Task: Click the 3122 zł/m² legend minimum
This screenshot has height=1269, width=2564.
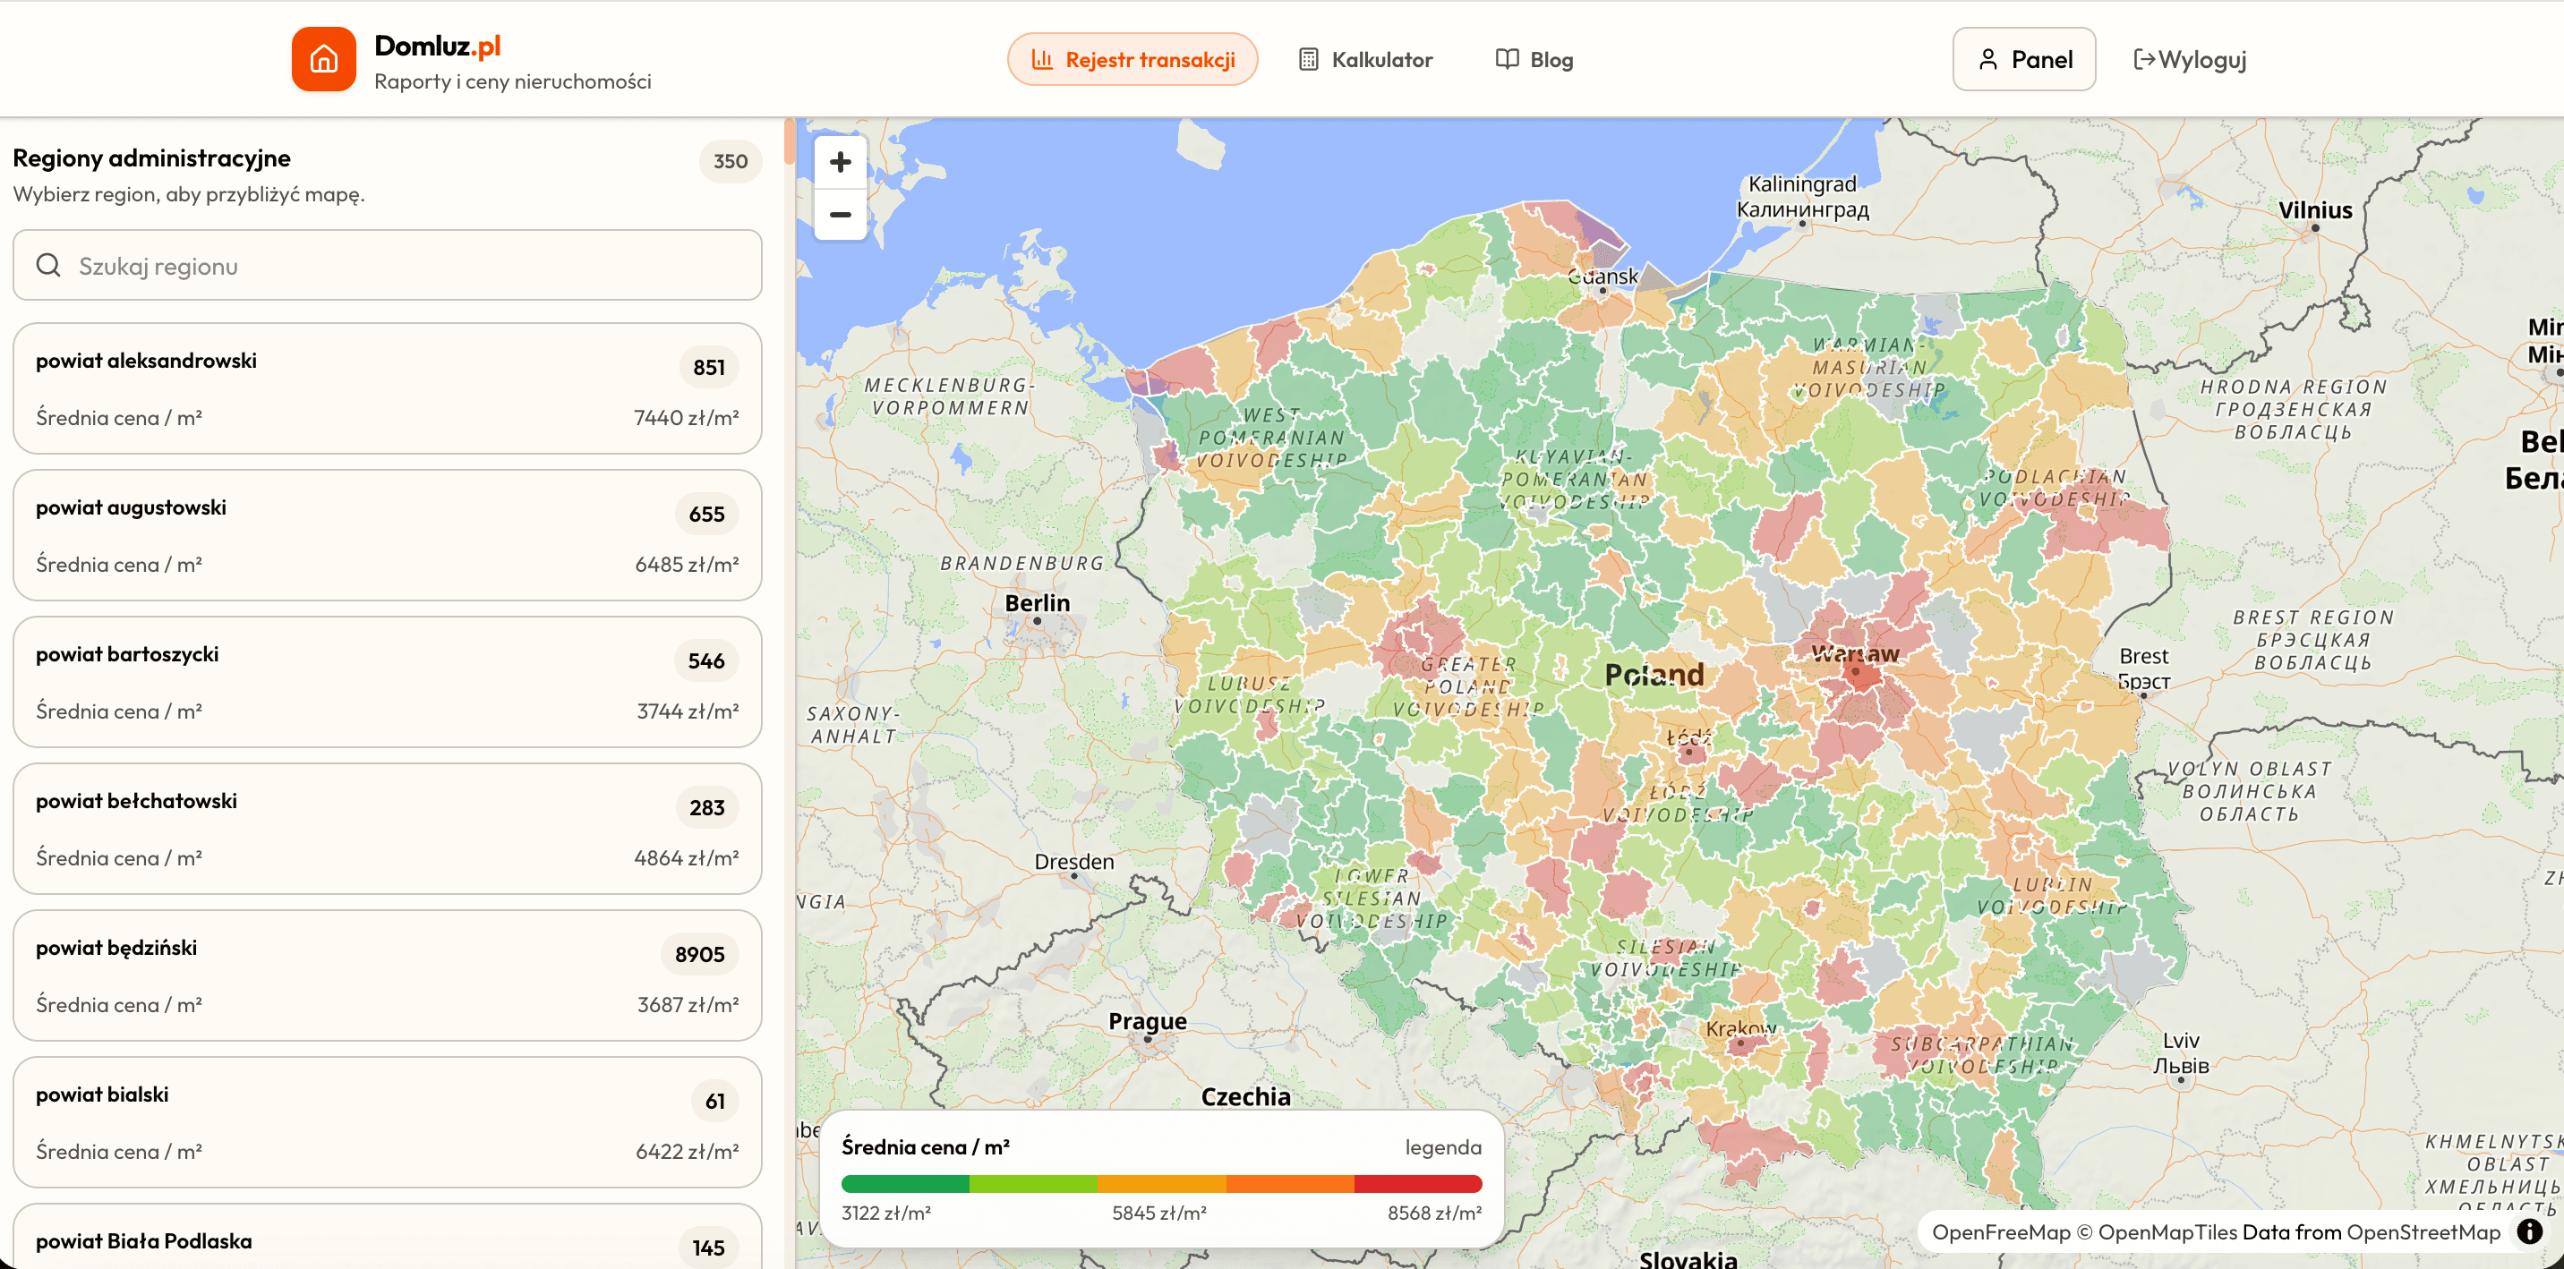Action: [x=886, y=1214]
